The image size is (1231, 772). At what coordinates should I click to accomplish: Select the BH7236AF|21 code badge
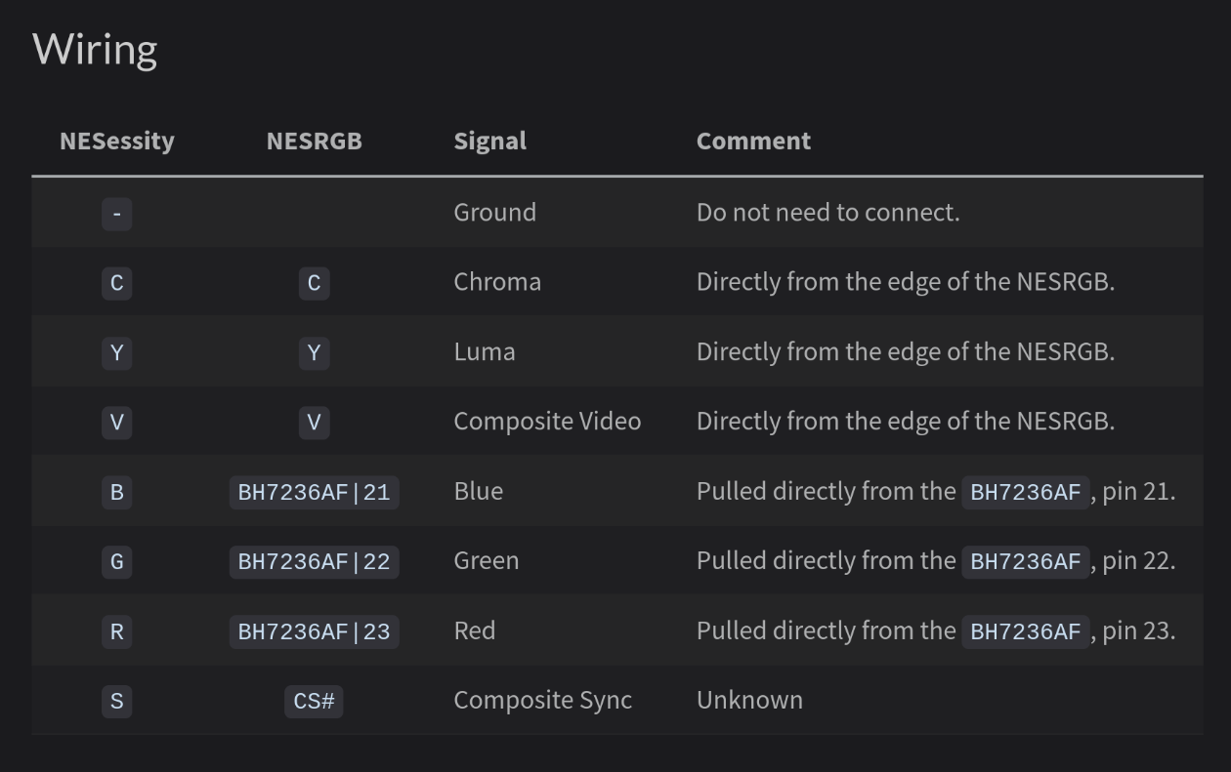tap(314, 493)
